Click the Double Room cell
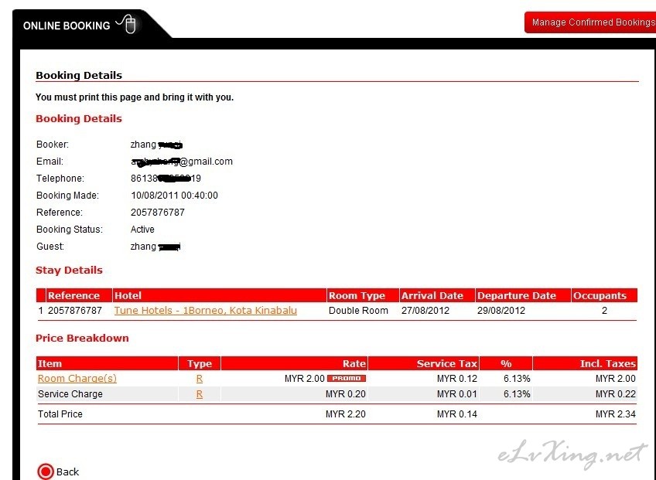The height and width of the screenshot is (480, 656). [358, 311]
